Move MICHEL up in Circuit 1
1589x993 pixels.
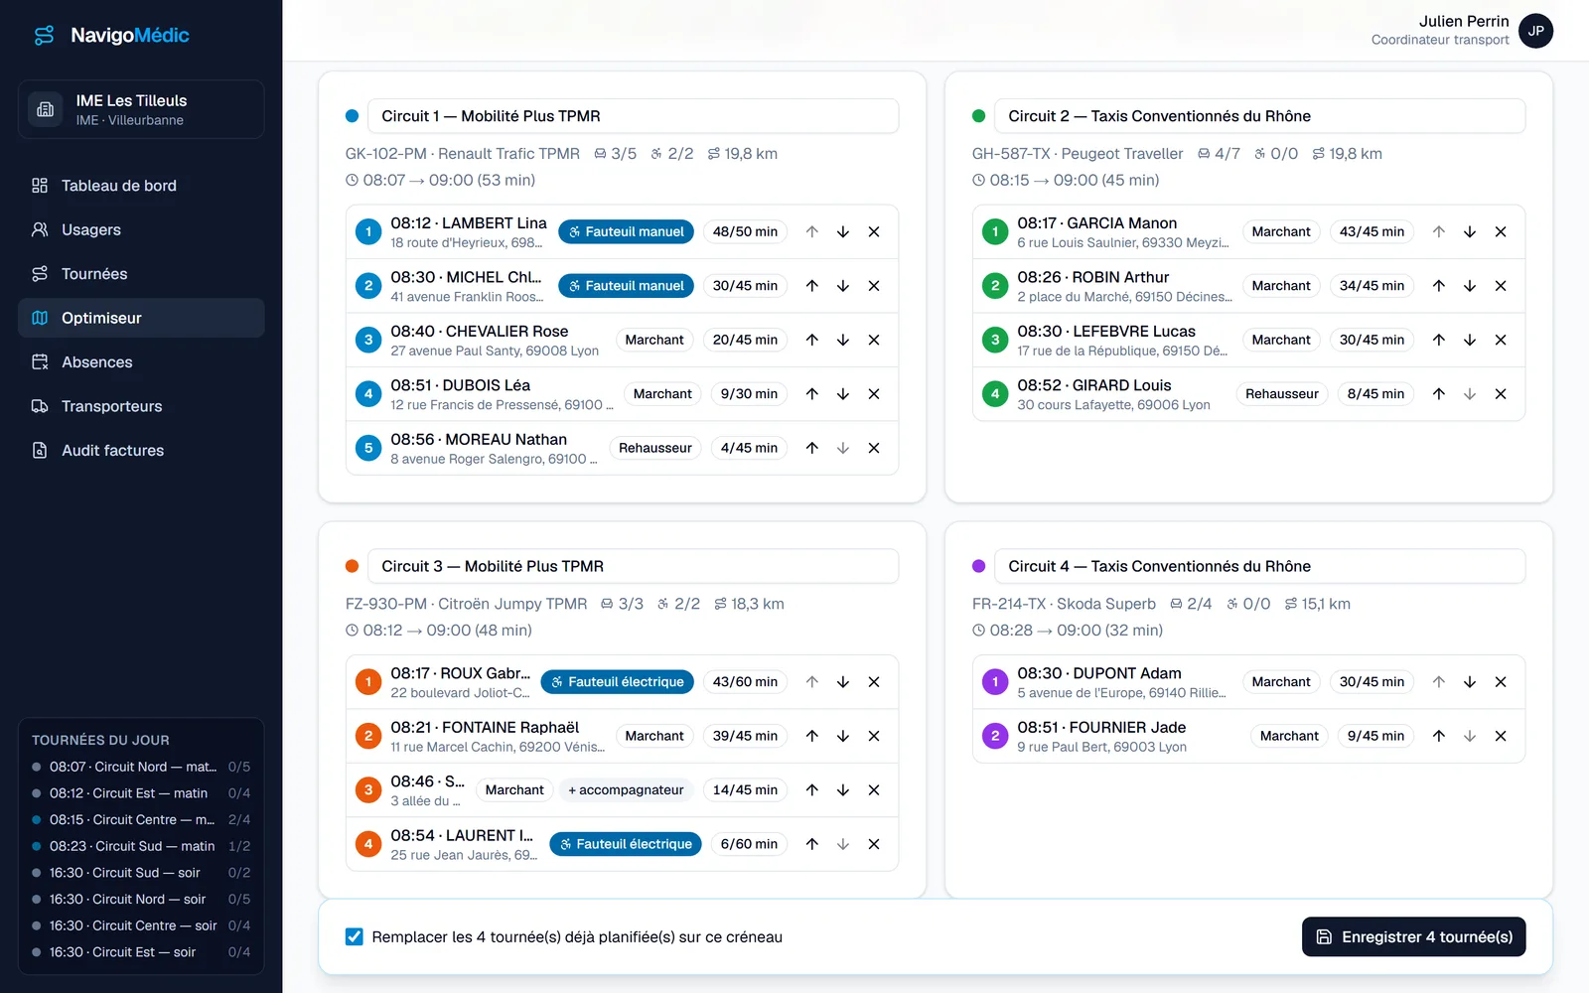[812, 286]
